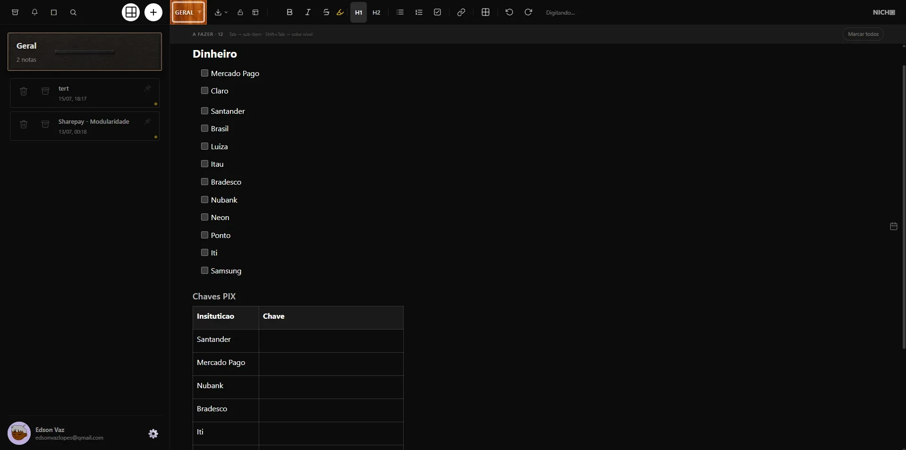Open the tert note
Viewport: 906px width, 450px height.
85,93
